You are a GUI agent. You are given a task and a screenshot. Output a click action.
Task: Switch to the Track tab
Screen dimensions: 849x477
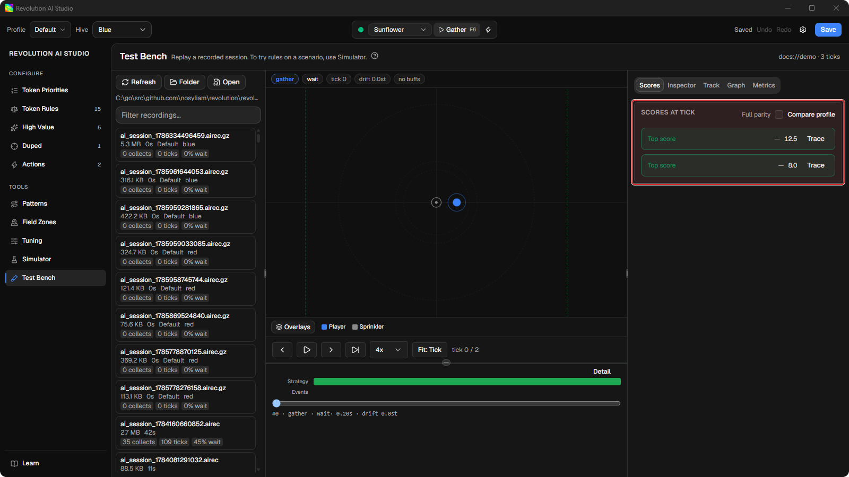pos(711,85)
